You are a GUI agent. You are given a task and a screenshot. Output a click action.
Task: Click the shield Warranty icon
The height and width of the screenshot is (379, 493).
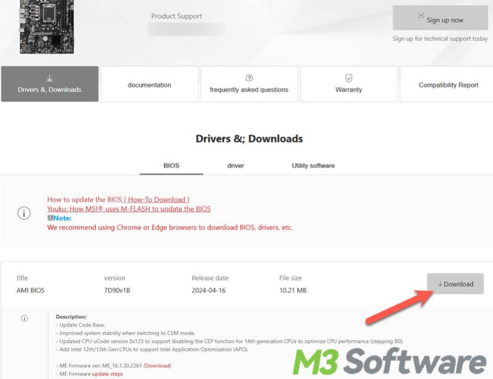coord(349,78)
